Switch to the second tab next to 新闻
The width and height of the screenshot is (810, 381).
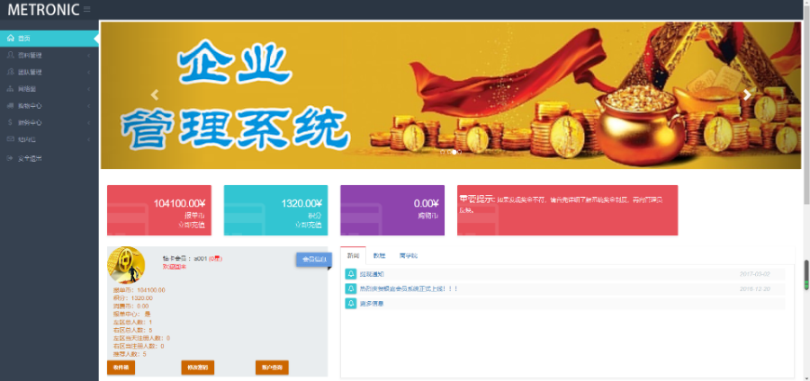point(379,256)
